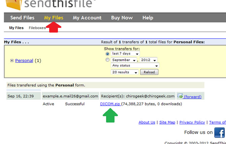
Task: Switch to the Fileboxes sub-tab
Action: coord(37,28)
